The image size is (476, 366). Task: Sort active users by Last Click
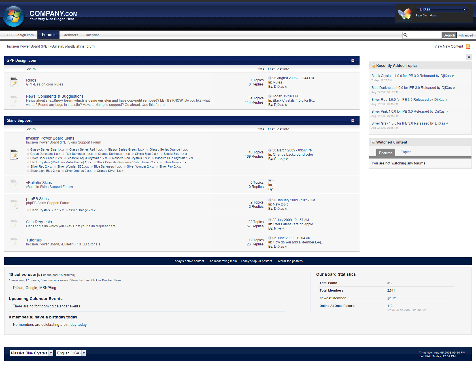91,280
